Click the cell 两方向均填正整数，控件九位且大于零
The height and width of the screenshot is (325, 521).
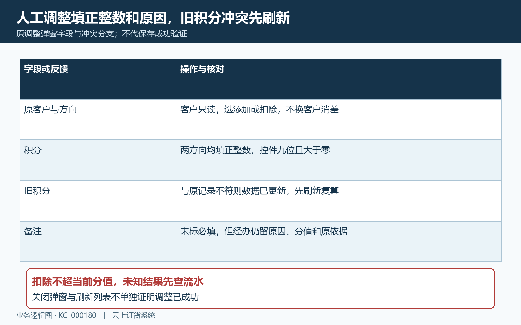(339, 160)
